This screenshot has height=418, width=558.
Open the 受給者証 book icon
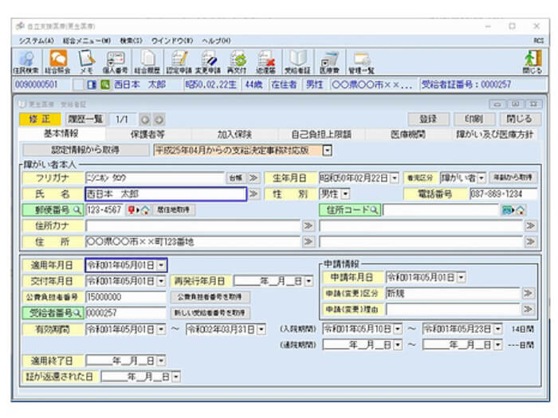[297, 62]
